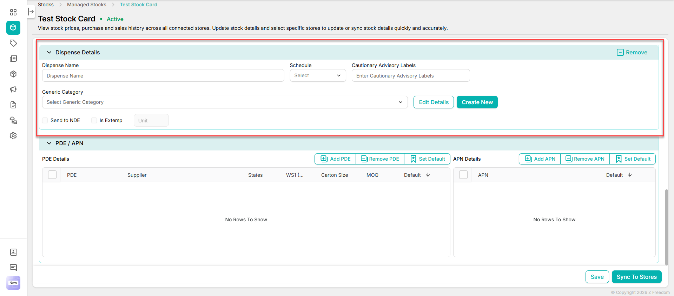This screenshot has width=674, height=296.
Task: Open the settings gear sidebar icon
Action: pyautogui.click(x=13, y=136)
